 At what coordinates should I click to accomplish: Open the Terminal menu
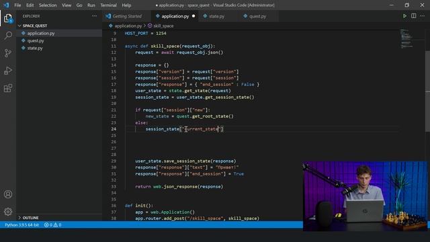[x=108, y=5]
